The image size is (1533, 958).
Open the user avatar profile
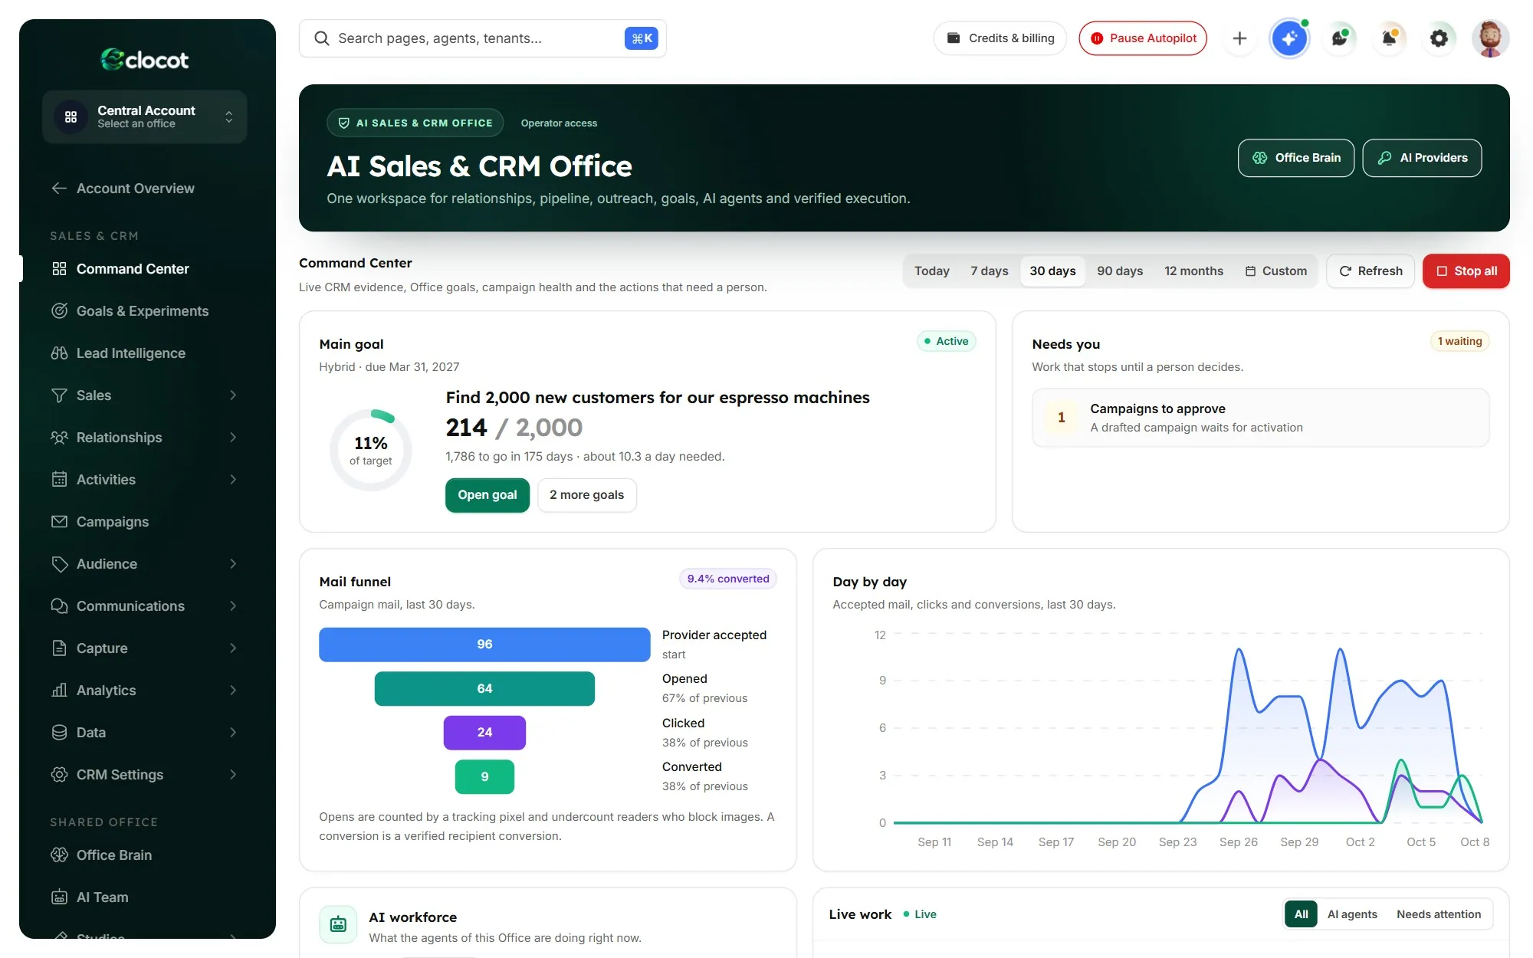click(1490, 38)
